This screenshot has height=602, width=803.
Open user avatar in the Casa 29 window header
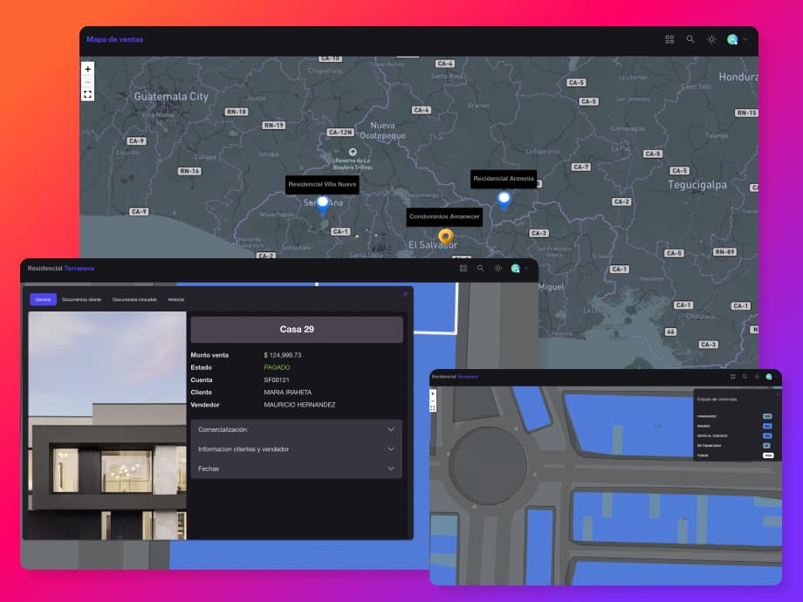click(515, 268)
